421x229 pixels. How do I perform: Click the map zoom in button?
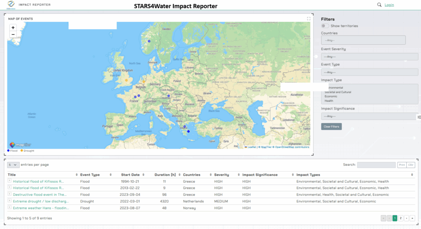coord(13,27)
